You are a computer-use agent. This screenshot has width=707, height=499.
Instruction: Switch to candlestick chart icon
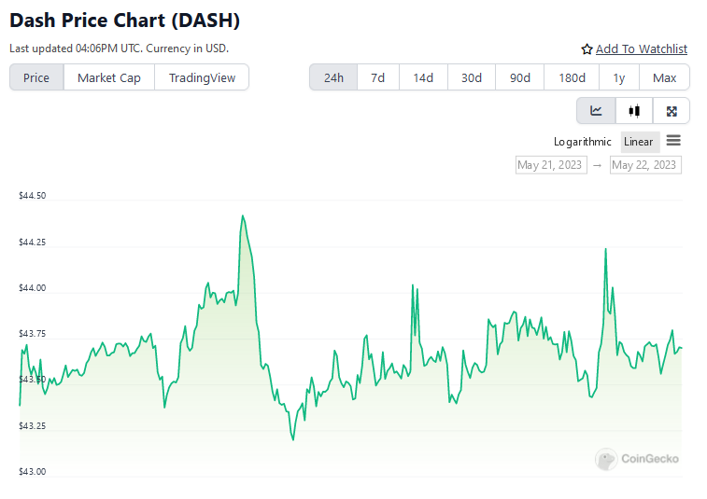tap(634, 111)
